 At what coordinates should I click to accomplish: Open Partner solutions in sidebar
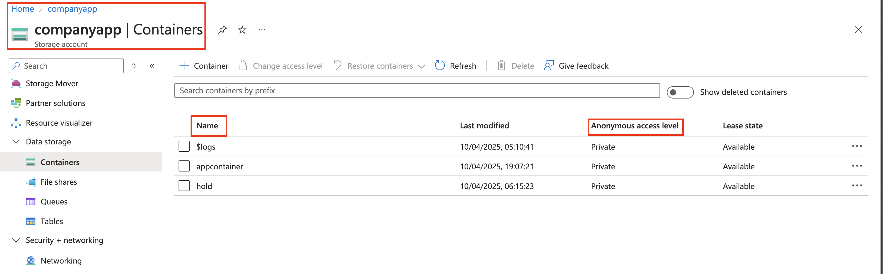tap(55, 103)
